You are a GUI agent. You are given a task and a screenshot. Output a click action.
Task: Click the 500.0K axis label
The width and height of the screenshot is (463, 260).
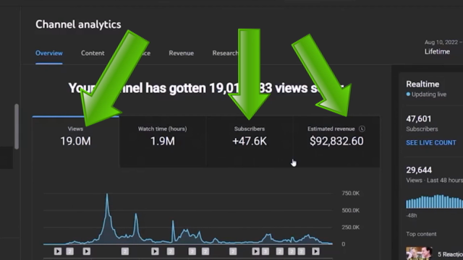tap(350, 210)
